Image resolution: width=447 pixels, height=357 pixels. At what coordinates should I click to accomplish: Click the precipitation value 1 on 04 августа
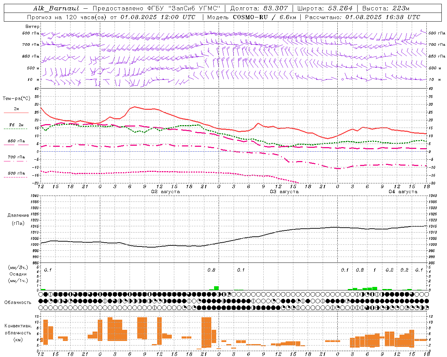pyautogui.click(x=375, y=270)
